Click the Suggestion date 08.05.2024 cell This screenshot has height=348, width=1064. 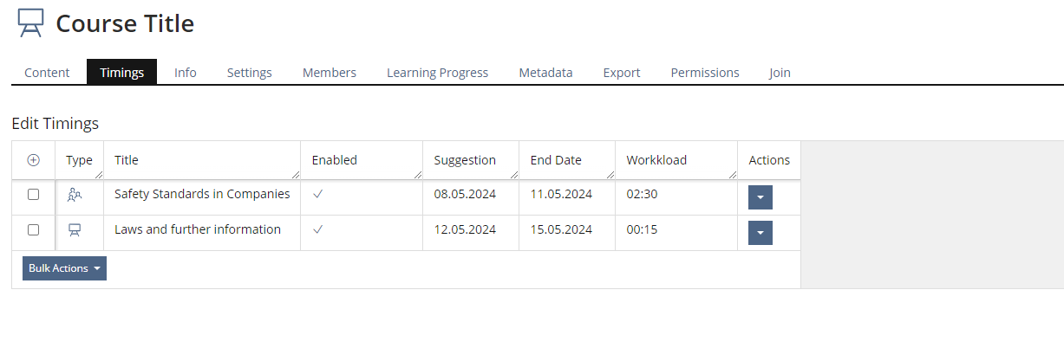coord(465,195)
